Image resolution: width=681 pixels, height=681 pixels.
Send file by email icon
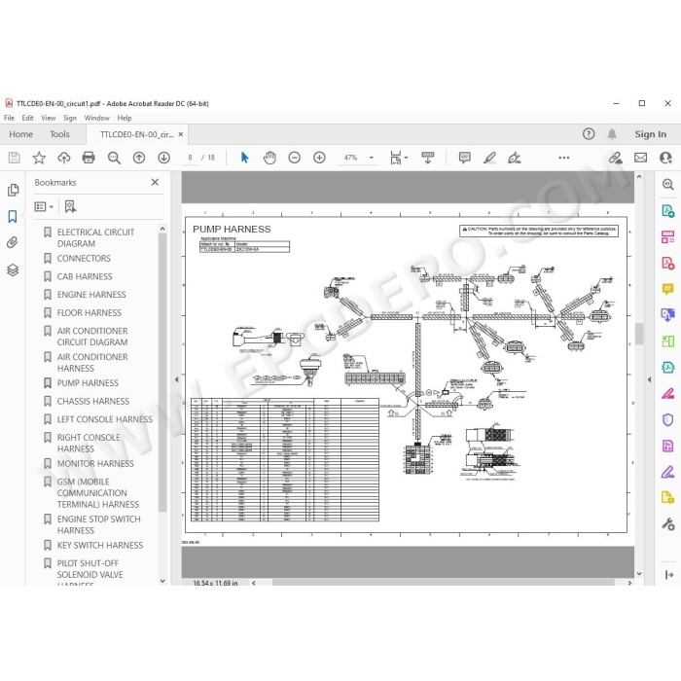click(640, 158)
